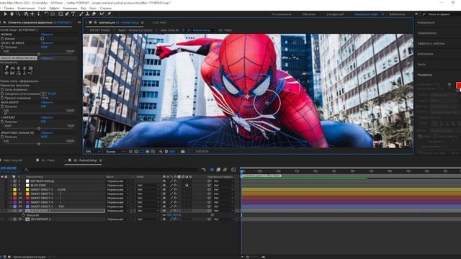Toggle the stopwatch under BRIGHTNESS
The height and width of the screenshot is (259, 461).
coord(2,137)
